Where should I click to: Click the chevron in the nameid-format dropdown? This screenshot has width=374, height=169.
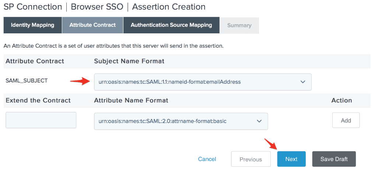click(303, 82)
